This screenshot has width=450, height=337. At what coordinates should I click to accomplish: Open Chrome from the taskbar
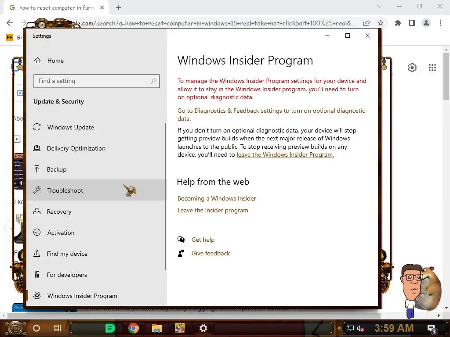[x=134, y=328]
